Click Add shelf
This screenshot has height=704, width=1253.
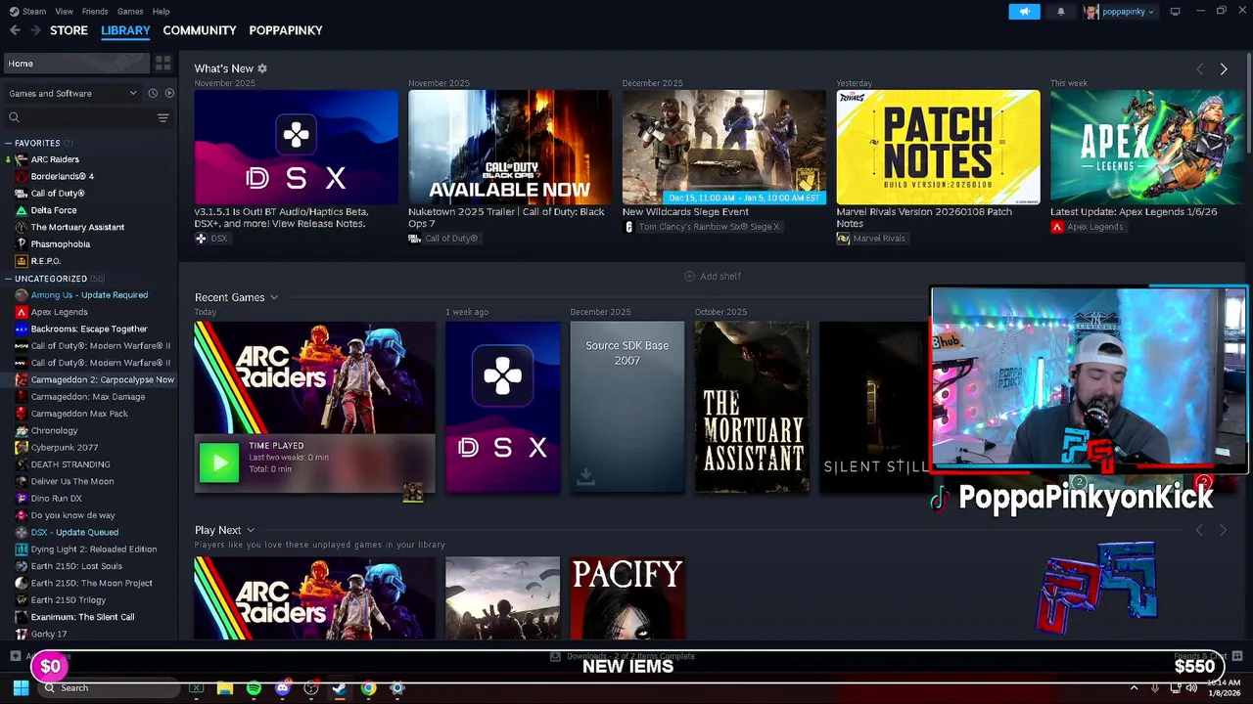(713, 277)
